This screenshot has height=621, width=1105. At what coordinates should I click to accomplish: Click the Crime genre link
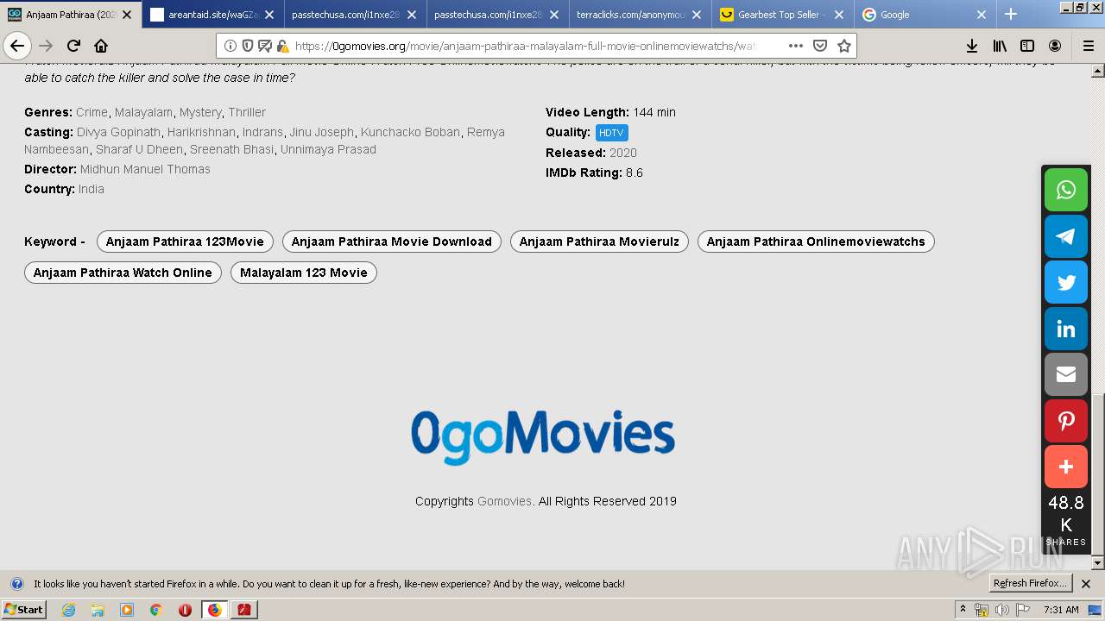92,112
